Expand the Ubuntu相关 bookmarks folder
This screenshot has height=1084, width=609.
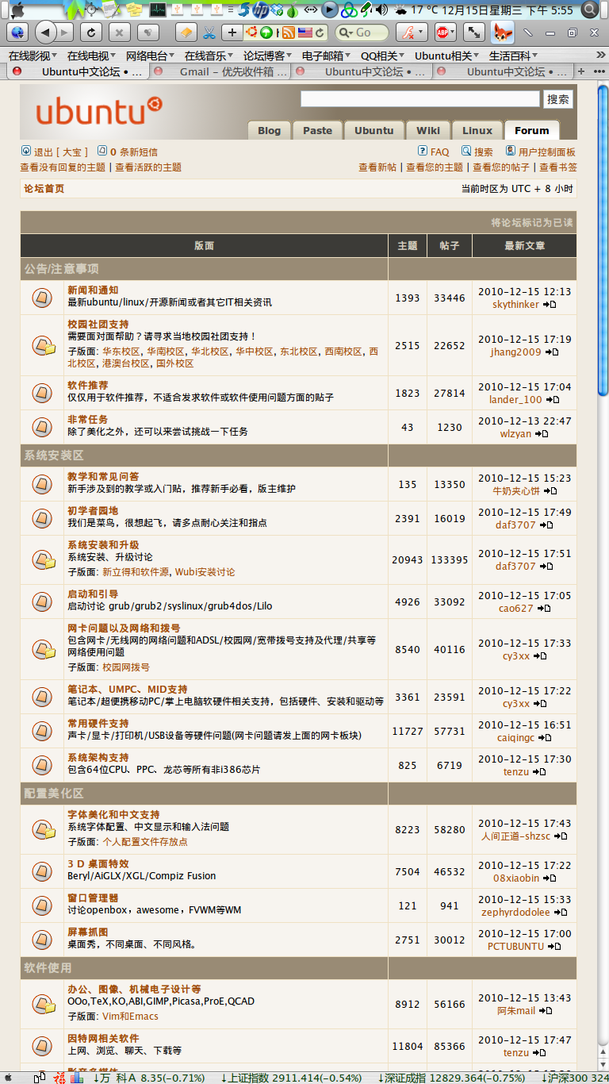point(446,56)
